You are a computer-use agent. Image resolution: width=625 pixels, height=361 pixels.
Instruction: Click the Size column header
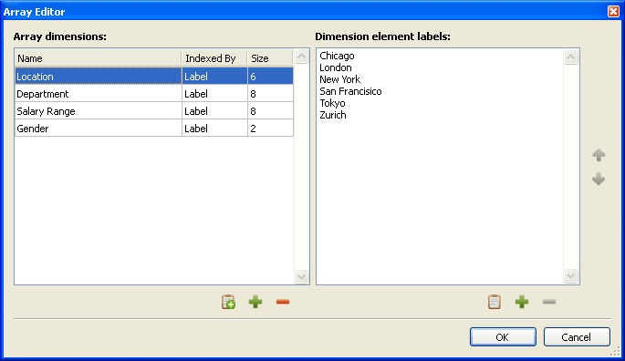tap(270, 58)
